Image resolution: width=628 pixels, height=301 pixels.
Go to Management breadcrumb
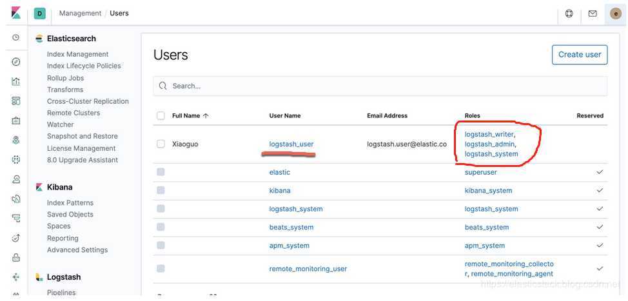point(80,13)
